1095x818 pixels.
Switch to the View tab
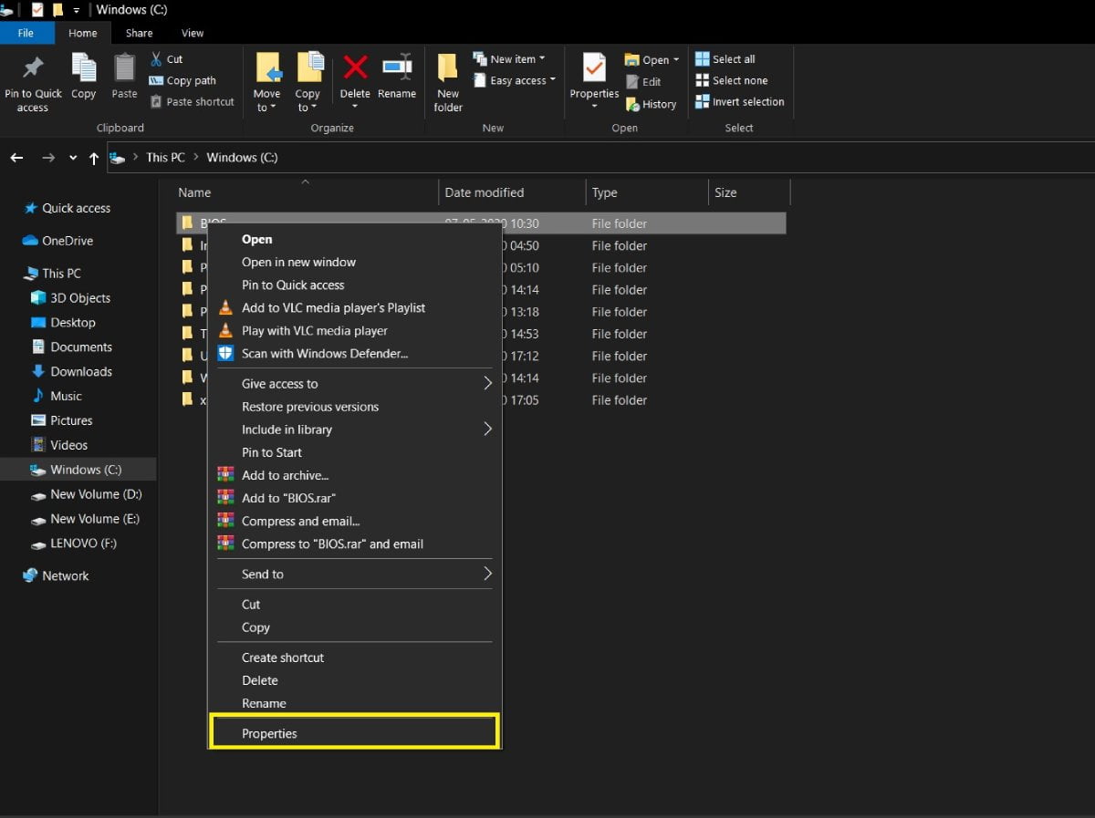coord(193,33)
